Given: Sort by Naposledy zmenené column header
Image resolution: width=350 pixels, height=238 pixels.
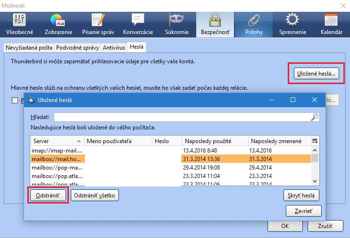Looking at the screenshot, I should coord(280,141).
